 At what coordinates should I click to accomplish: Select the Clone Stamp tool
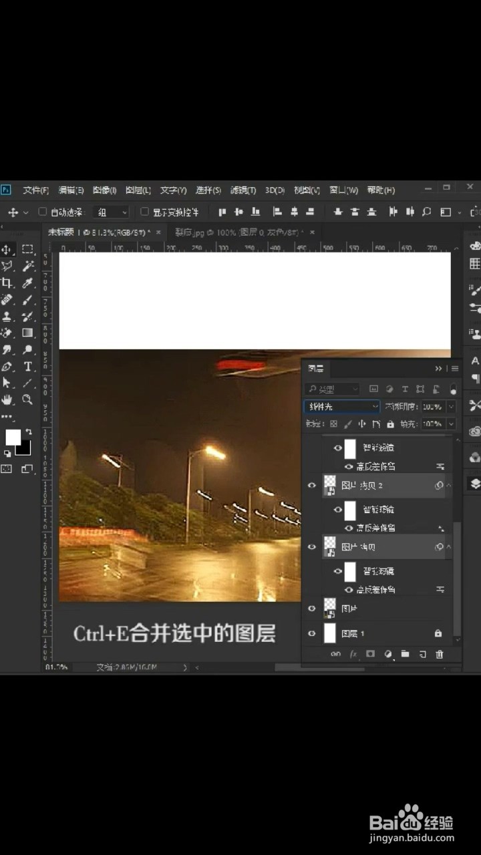tap(7, 316)
